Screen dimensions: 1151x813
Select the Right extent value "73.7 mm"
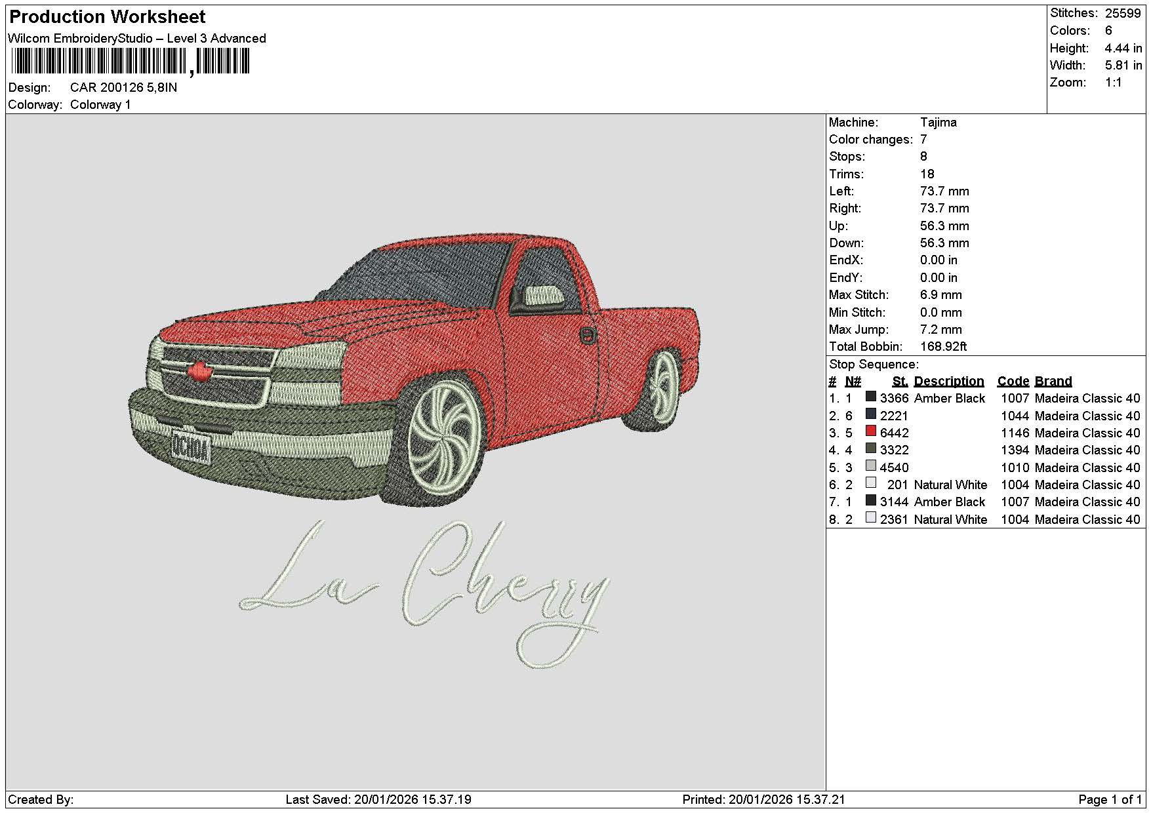(944, 208)
